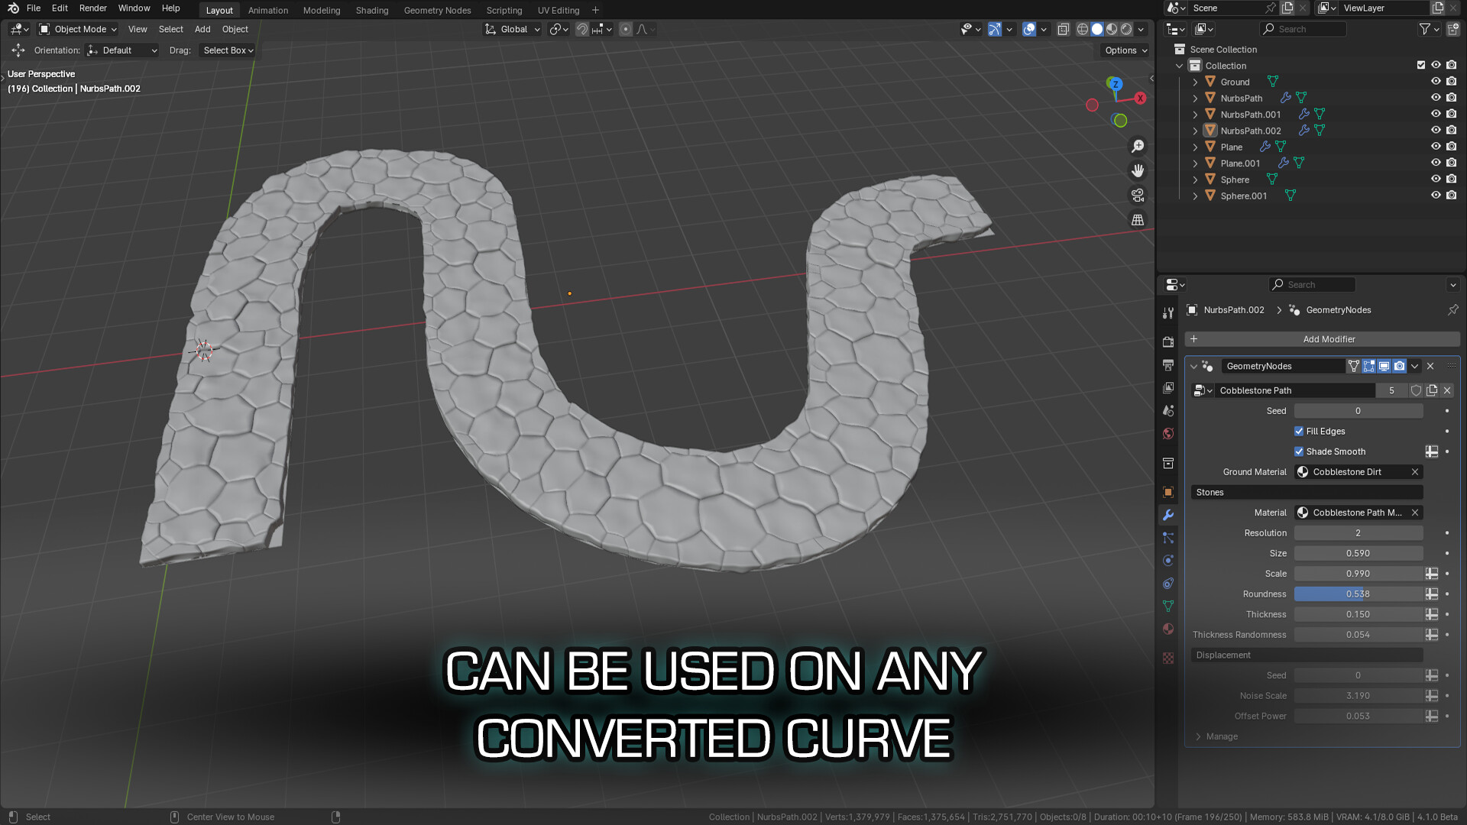Expand the NurbsPath.002 outliner item
Viewport: 1467px width, 825px height.
1195,130
